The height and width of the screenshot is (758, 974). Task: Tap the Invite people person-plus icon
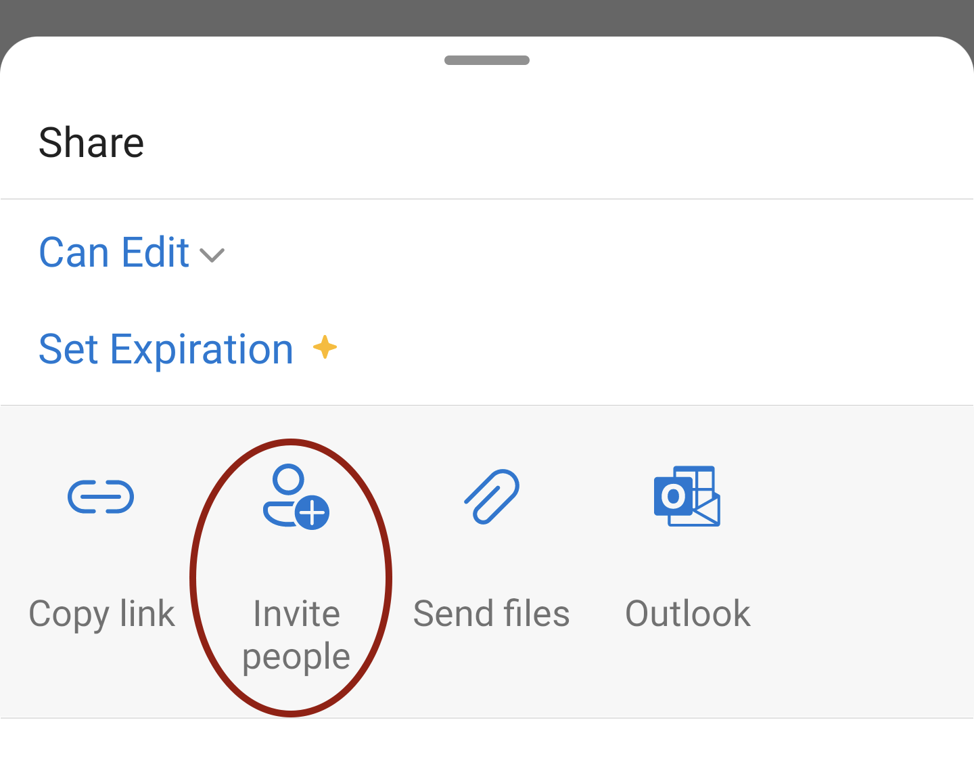pyautogui.click(x=296, y=496)
